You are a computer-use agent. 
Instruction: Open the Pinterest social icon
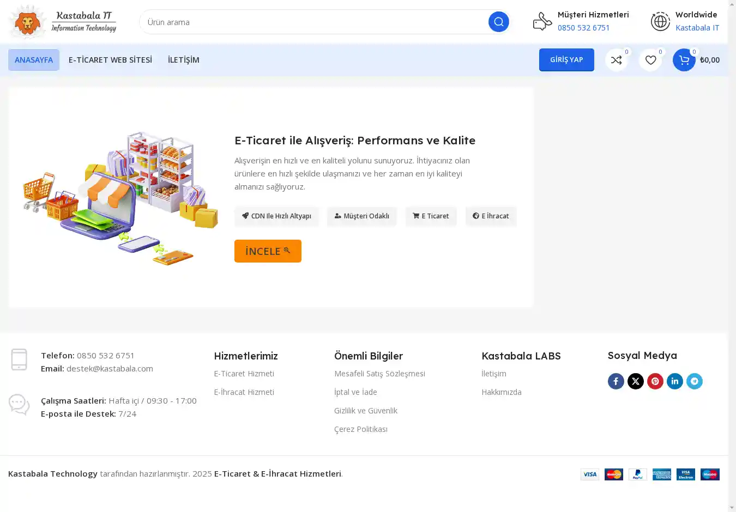655,381
